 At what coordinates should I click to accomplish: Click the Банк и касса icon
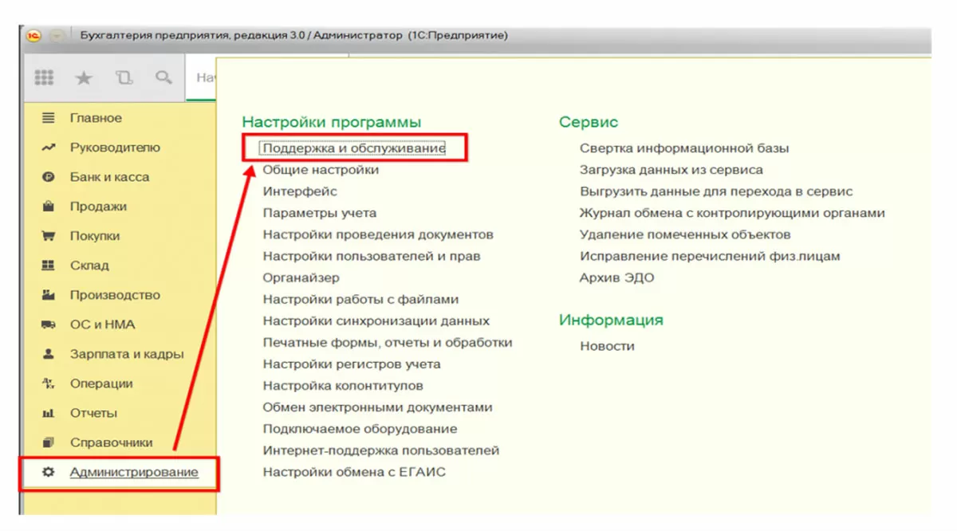[49, 177]
